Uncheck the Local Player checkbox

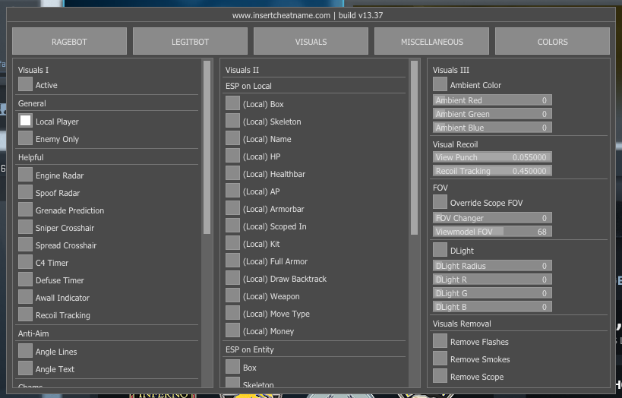tap(26, 121)
